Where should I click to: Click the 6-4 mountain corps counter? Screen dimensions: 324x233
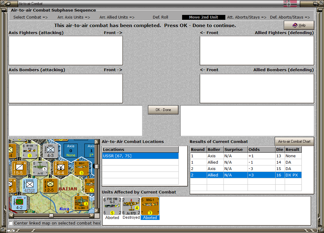[x=61, y=168]
